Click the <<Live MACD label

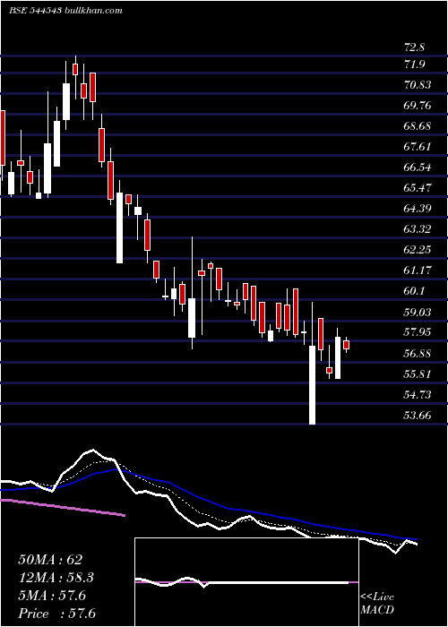click(x=377, y=604)
